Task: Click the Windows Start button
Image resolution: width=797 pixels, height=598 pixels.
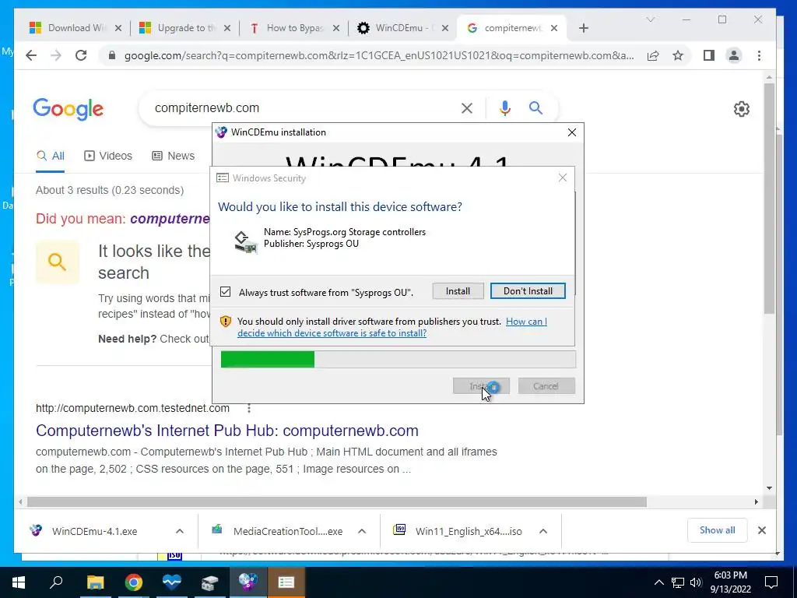Action: coord(19,582)
